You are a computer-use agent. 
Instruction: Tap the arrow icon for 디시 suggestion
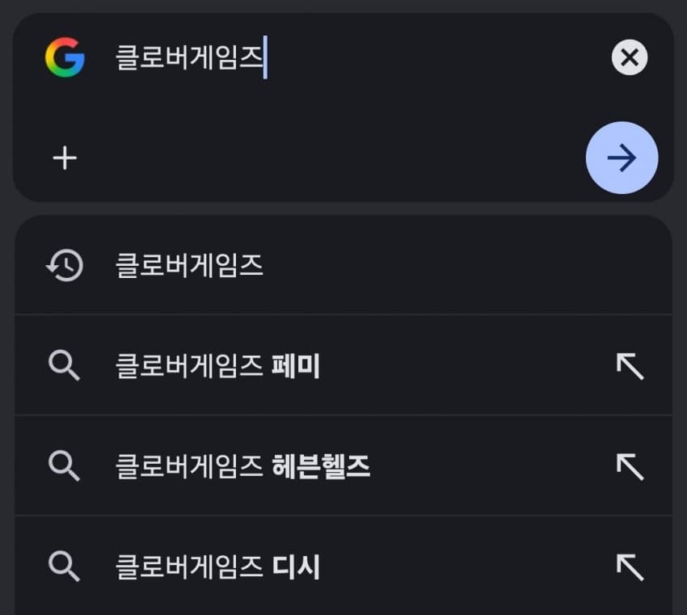[630, 567]
